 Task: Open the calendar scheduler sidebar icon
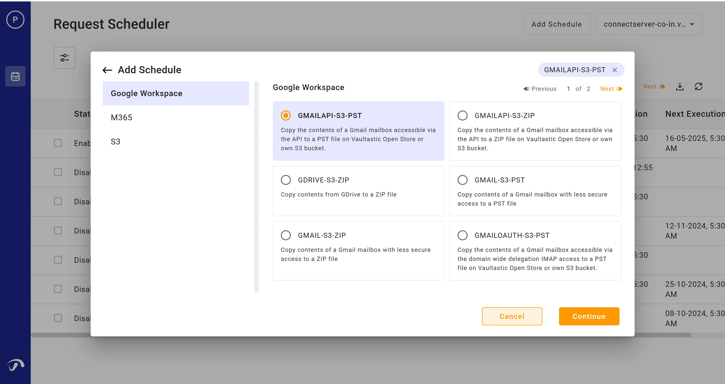click(15, 76)
